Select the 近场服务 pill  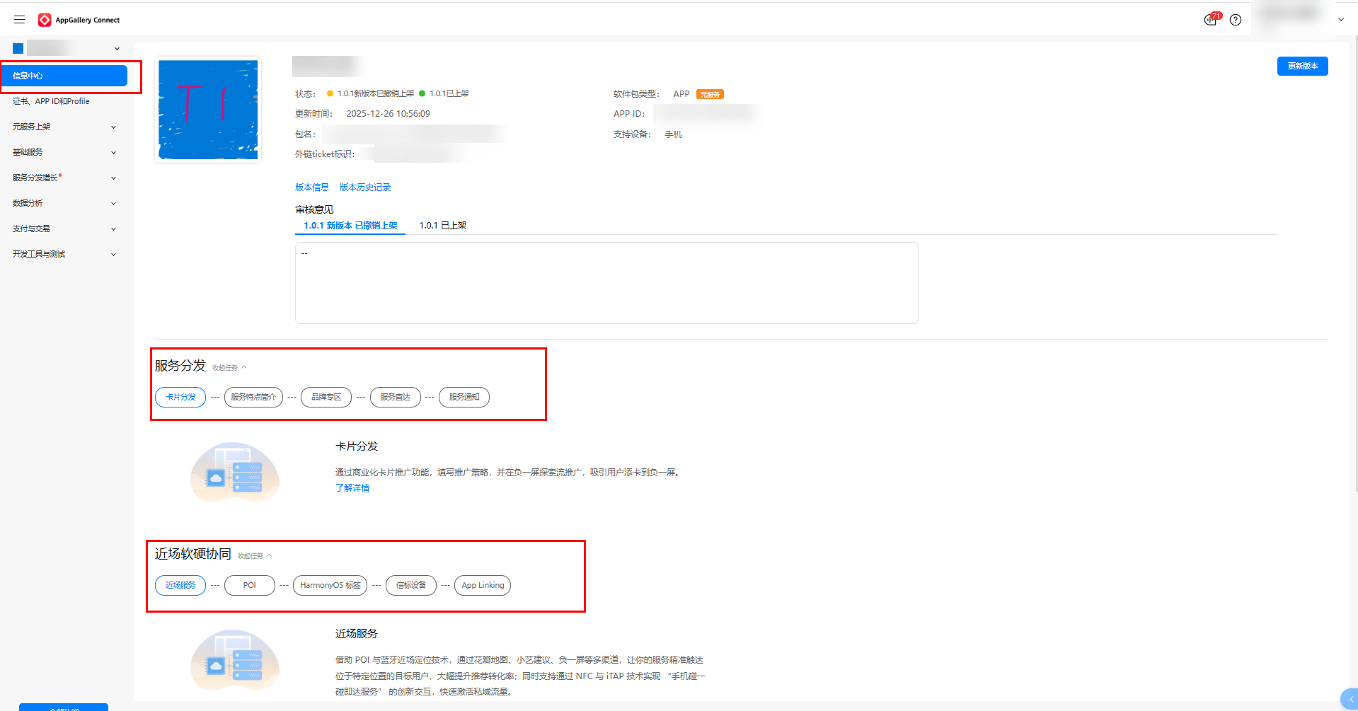pyautogui.click(x=180, y=585)
